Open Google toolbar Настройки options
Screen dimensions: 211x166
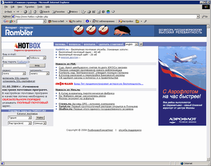tap(126, 21)
